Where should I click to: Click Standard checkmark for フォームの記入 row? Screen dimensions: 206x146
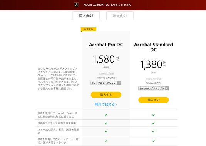(x=154, y=131)
